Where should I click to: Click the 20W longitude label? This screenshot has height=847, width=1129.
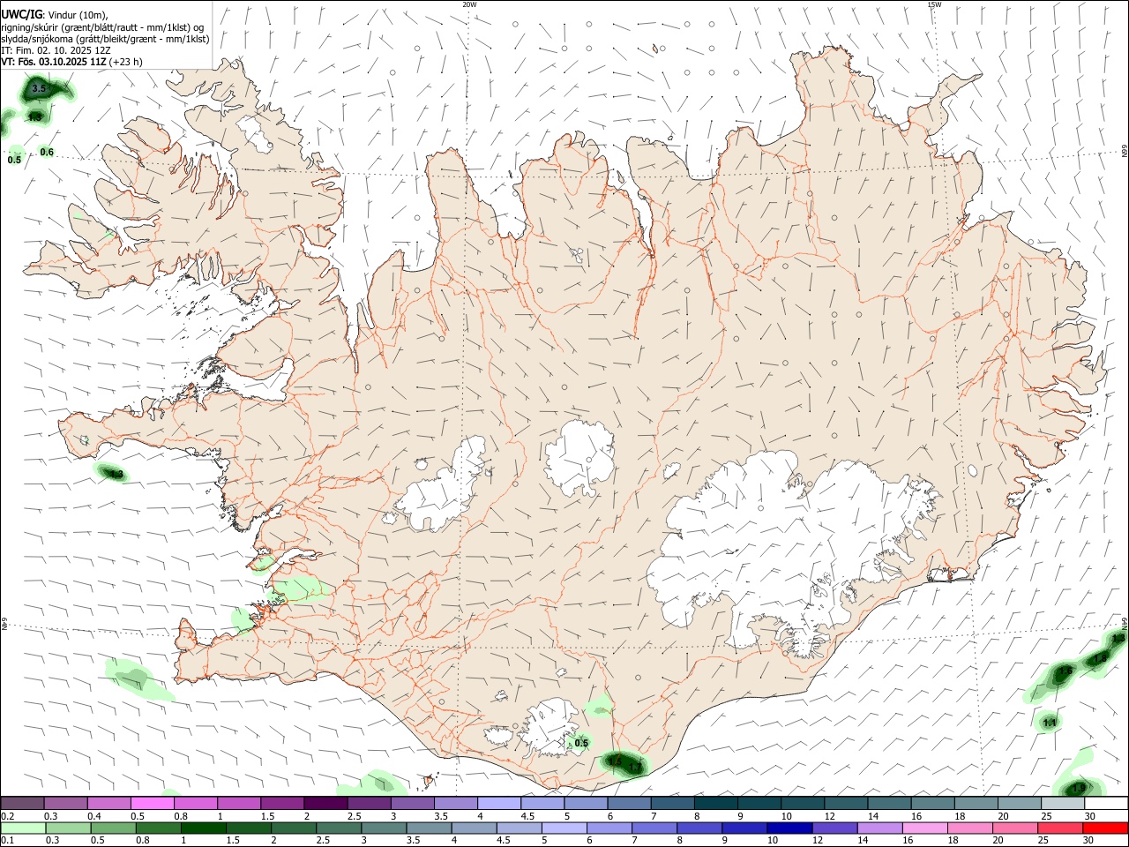click(x=469, y=4)
